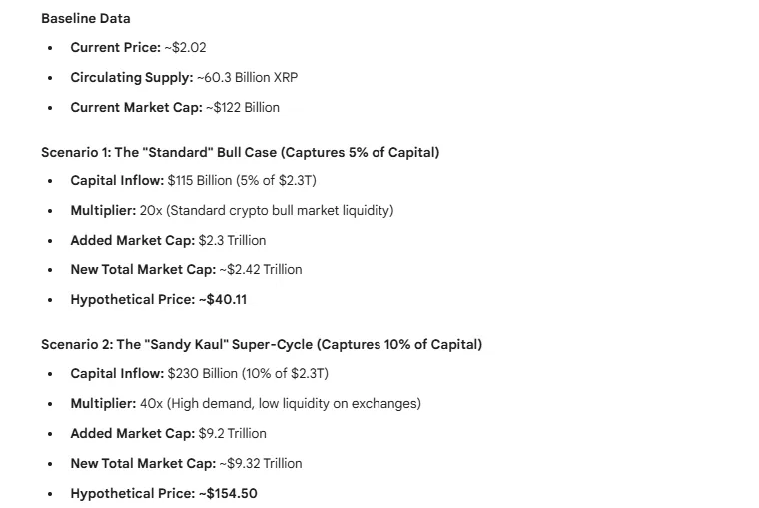Click the ~$40.11 hypothetical price
Screen dimensions: 759x508
[223, 299]
